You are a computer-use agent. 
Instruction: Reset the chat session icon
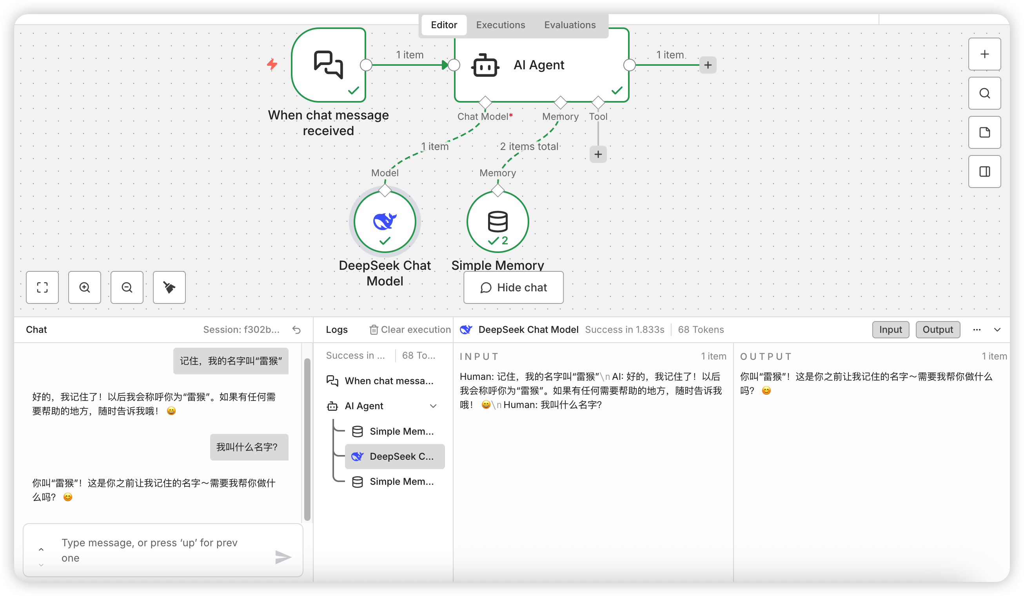point(297,330)
